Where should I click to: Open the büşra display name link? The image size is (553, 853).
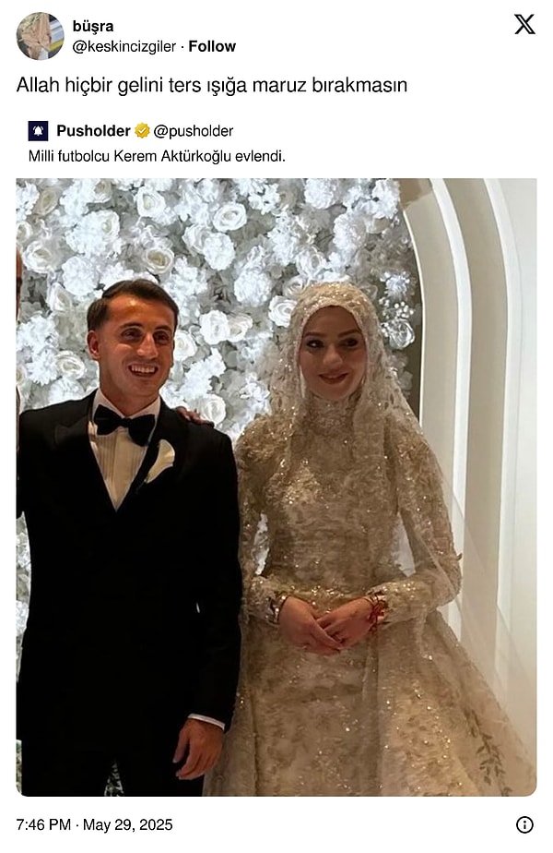coord(93,26)
